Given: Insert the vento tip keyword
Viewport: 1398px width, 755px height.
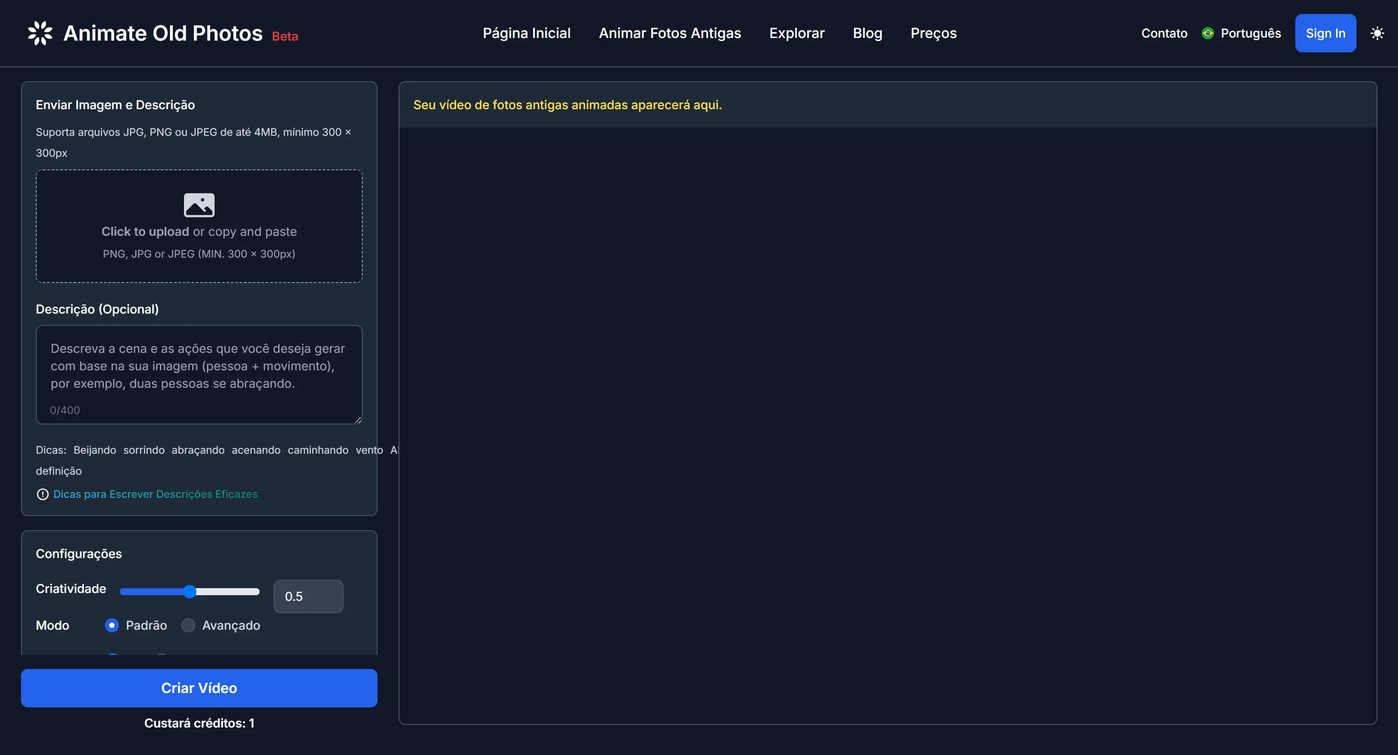Looking at the screenshot, I should click(369, 450).
